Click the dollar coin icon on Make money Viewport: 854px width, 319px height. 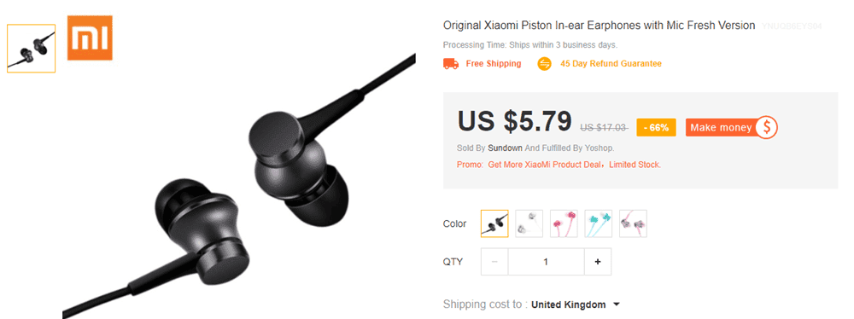[x=766, y=127]
